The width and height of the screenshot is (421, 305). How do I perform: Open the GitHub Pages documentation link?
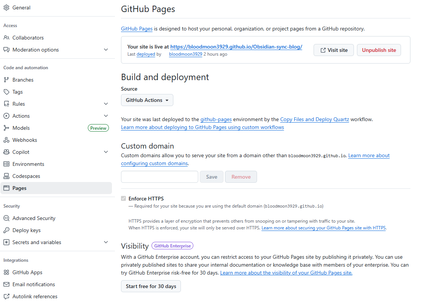137,29
